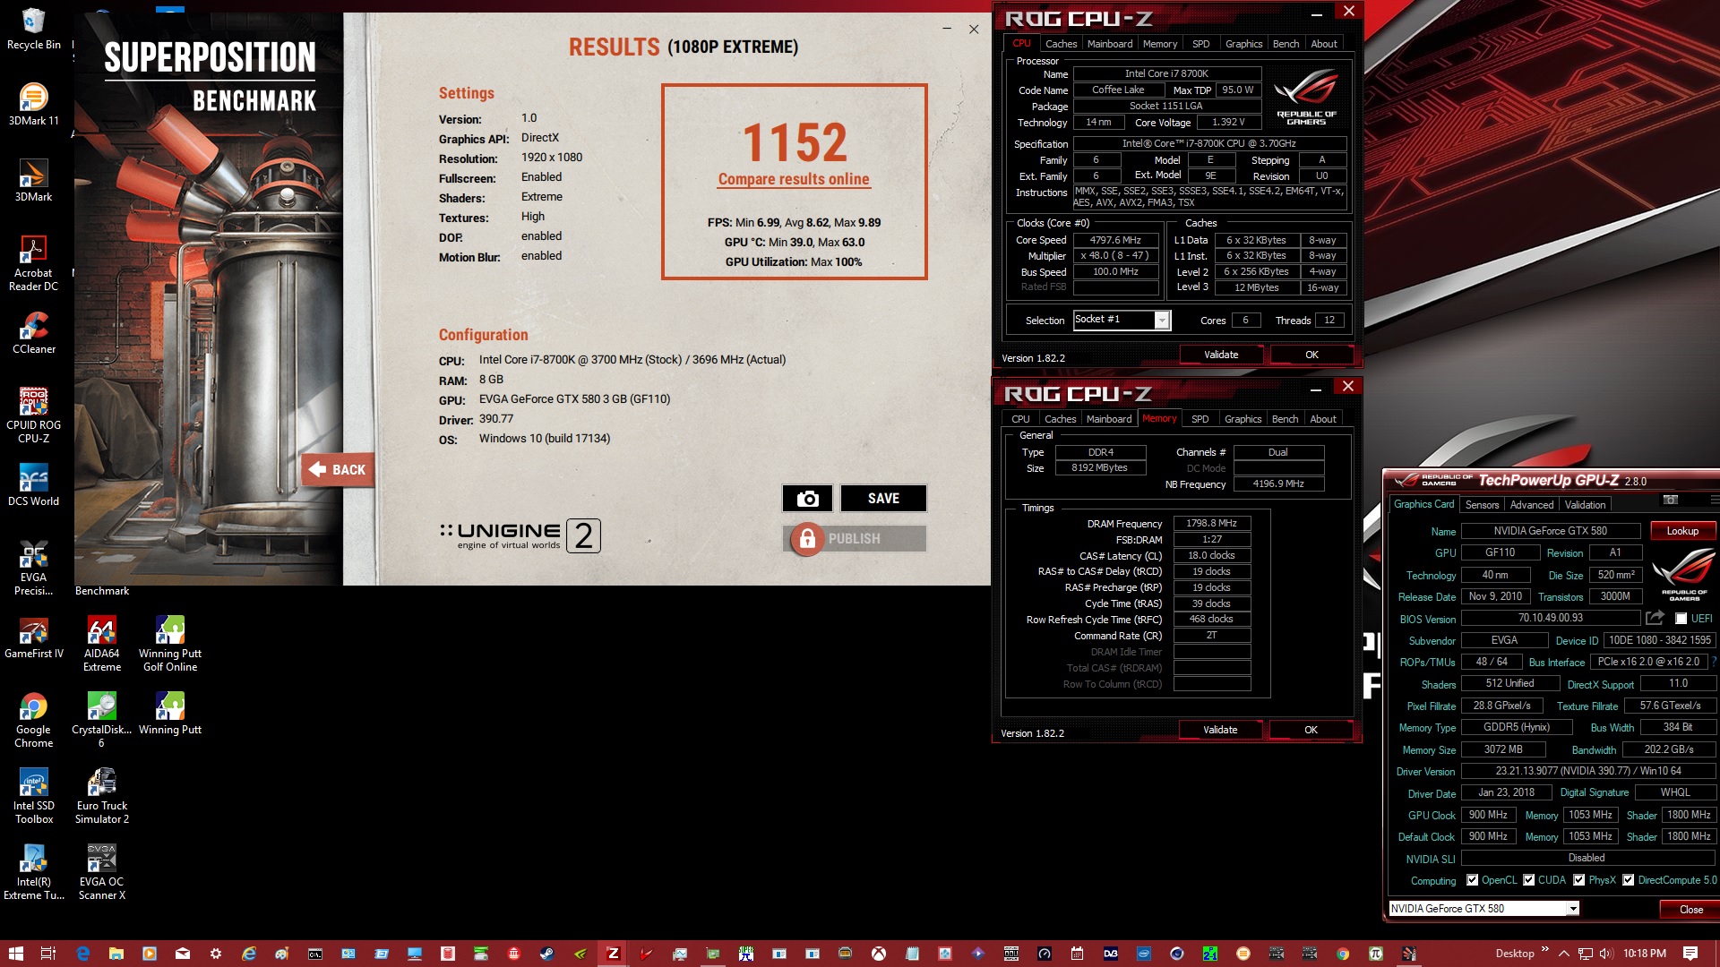
Task: Open the CPUID ROG CPU-Z desktop icon
Action: [34, 415]
